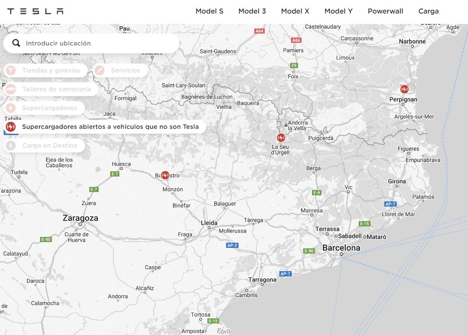Click the Tortosa label on the map

coord(200,315)
